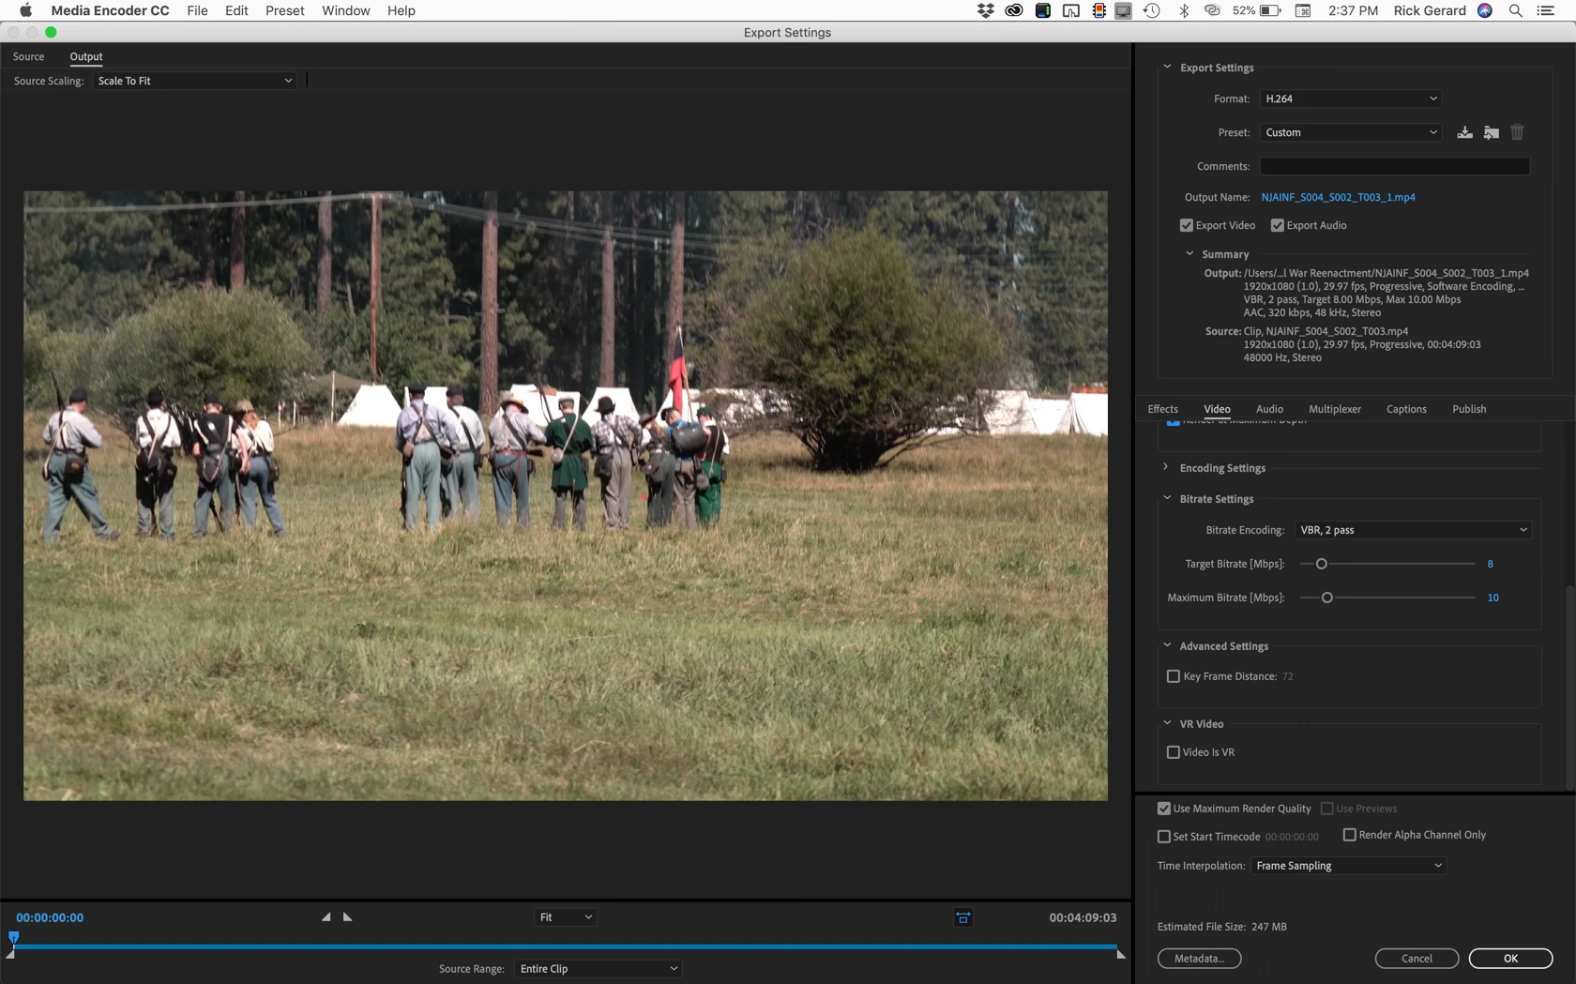Switch to the Effects tab
1576x984 pixels.
coord(1162,409)
